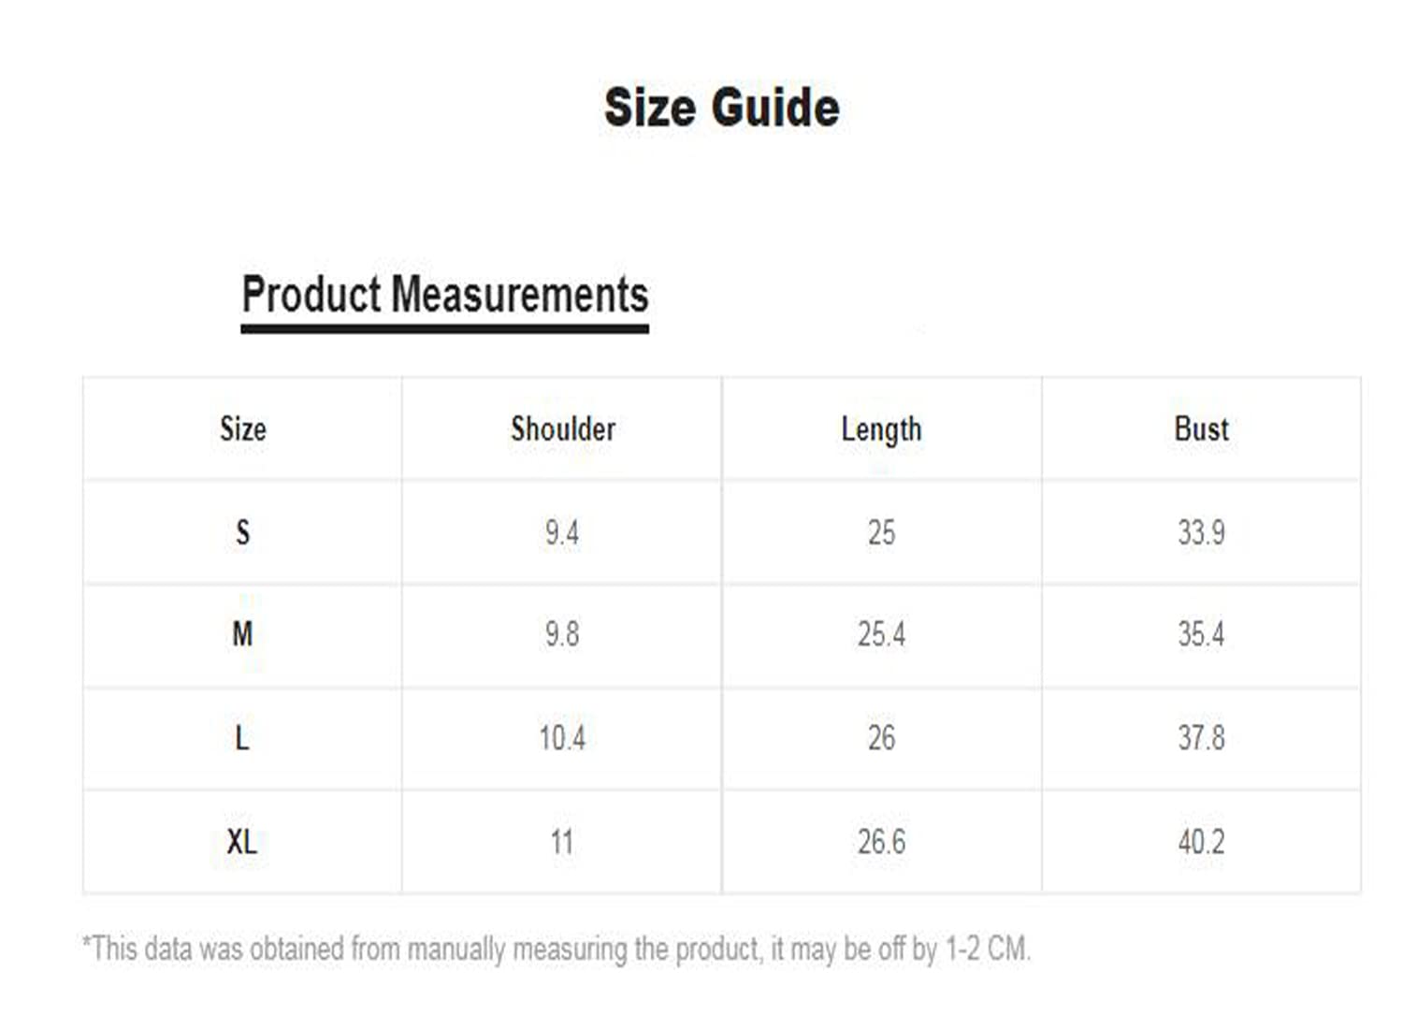Viewport: 1403px width, 1029px height.
Task: Click the Bust column header
Action: pos(1201,429)
